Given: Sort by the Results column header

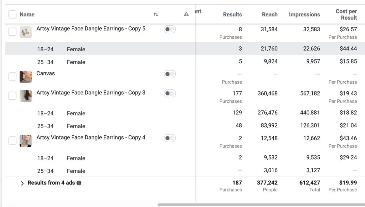Looking at the screenshot, I should pyautogui.click(x=232, y=14).
